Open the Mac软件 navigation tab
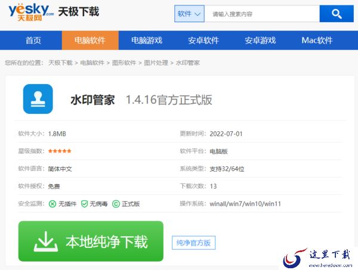The height and width of the screenshot is (270, 358). pos(317,41)
